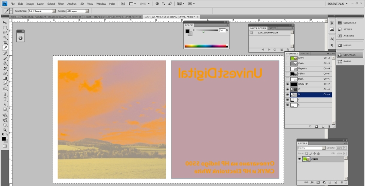The height and width of the screenshot is (186, 365).
Task: Hide the M spot channel
Action: pos(287,95)
